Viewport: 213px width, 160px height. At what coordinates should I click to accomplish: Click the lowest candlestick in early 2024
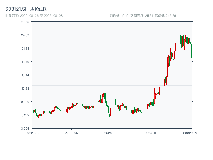110,117
